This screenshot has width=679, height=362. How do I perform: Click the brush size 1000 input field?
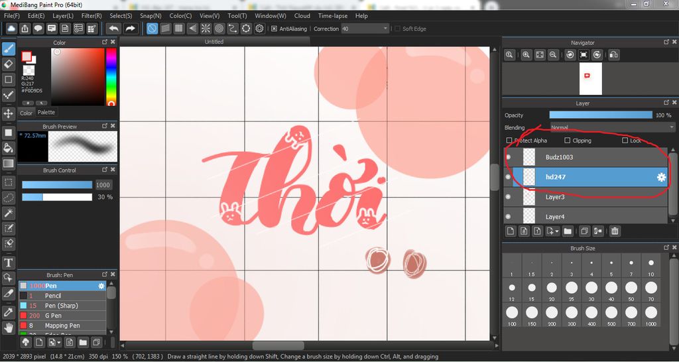pos(103,185)
